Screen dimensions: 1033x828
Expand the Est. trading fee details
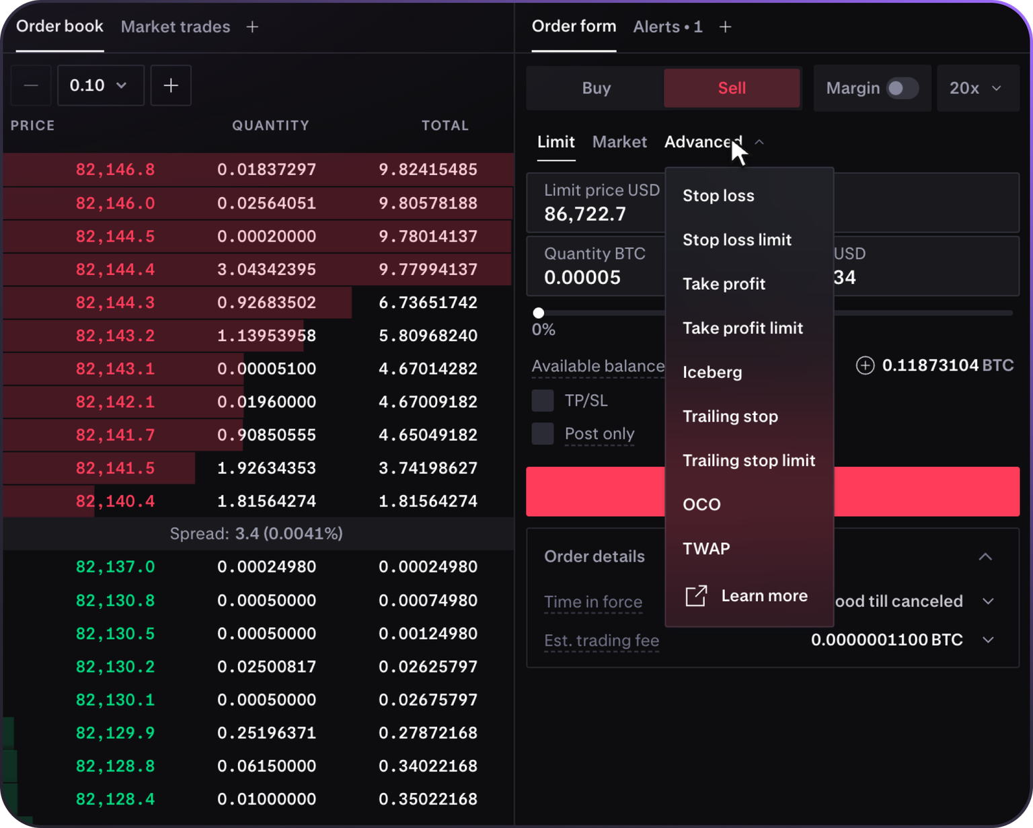(988, 640)
